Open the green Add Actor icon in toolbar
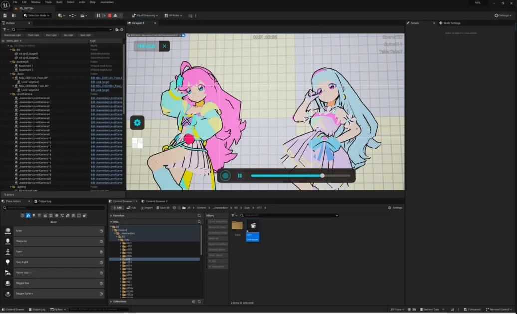This screenshot has height=314, width=517. [60, 15]
